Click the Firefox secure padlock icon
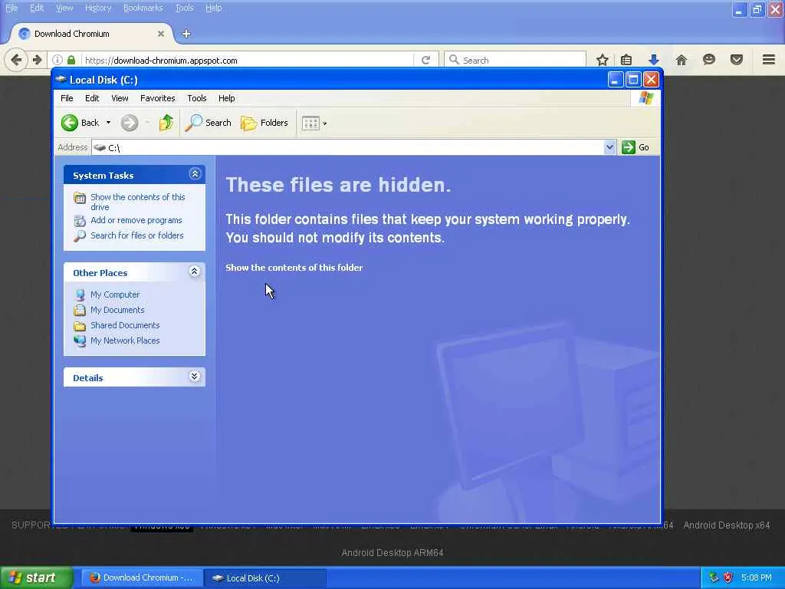The height and width of the screenshot is (589, 785). [71, 60]
